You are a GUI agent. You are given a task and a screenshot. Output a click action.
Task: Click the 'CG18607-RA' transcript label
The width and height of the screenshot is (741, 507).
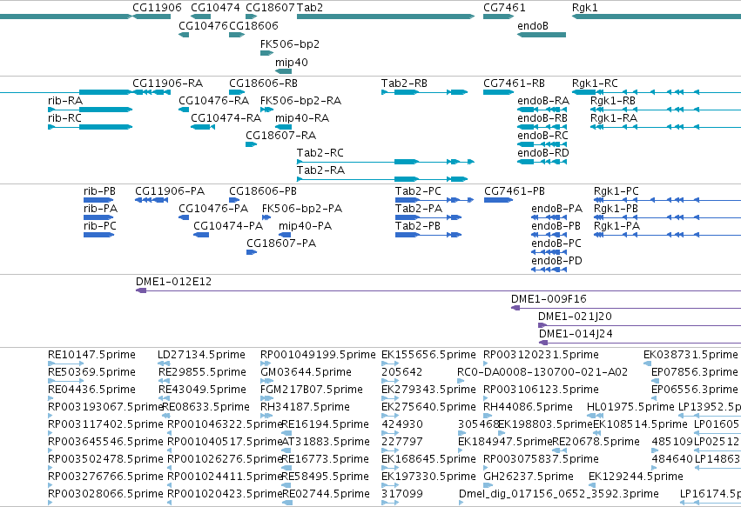click(x=280, y=136)
